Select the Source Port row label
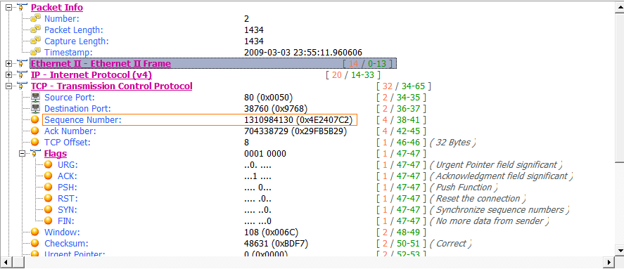 [x=70, y=97]
